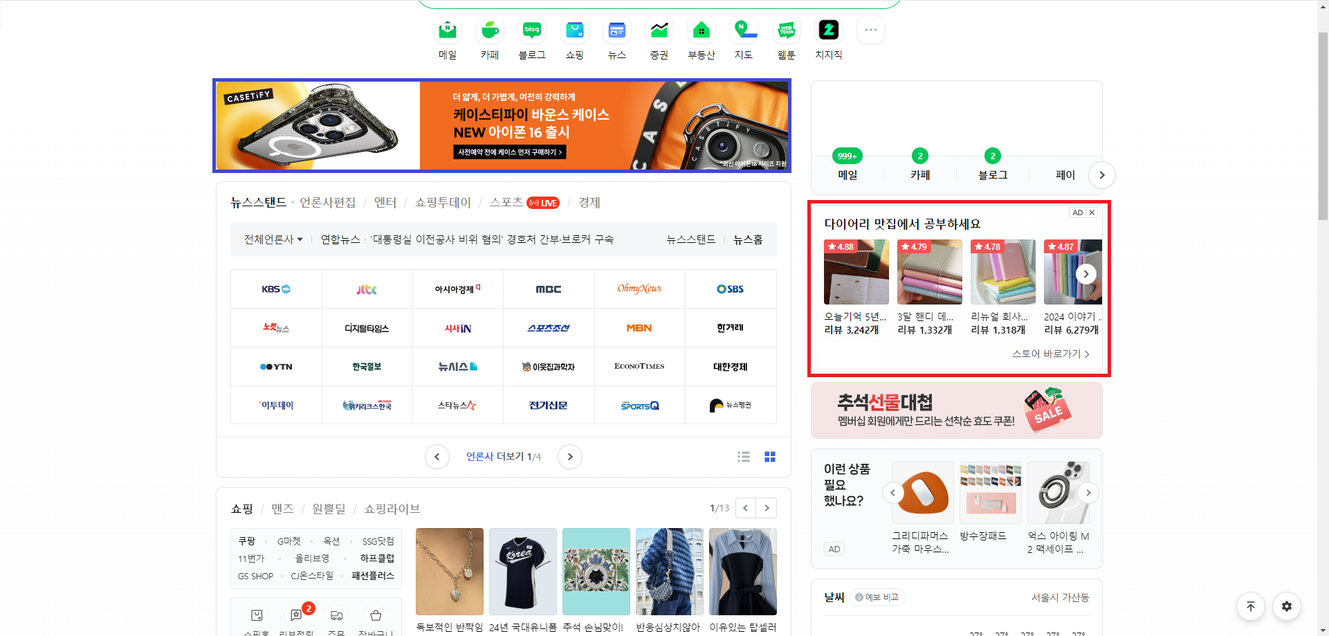Select the 스포츠 LIVE tab
This screenshot has width=1329, height=636.
524,202
